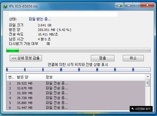Cancel the download with 취소 button

pyautogui.click(x=133, y=58)
